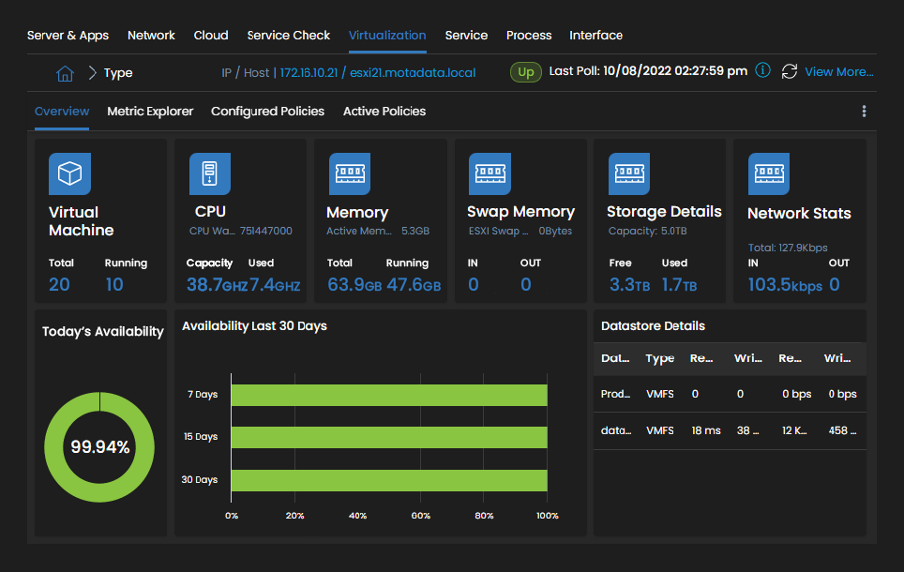Click the refresh icon near View More

pyautogui.click(x=790, y=71)
